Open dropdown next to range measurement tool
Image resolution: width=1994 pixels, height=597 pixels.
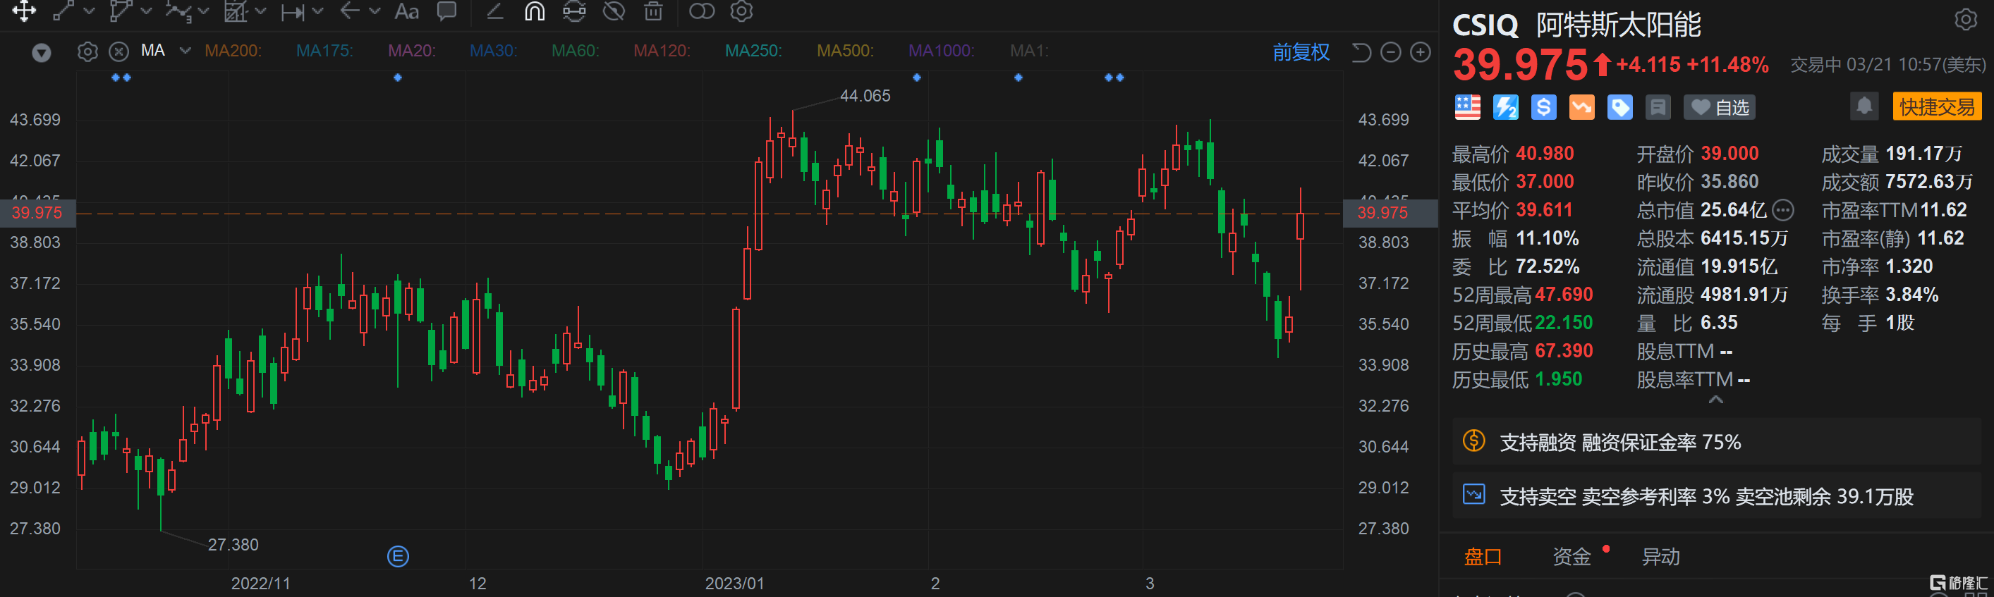tap(318, 11)
